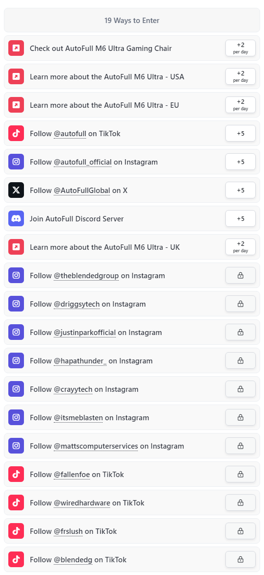Expand the Follow @hapathunder_ on Instagram entry

click(132, 361)
